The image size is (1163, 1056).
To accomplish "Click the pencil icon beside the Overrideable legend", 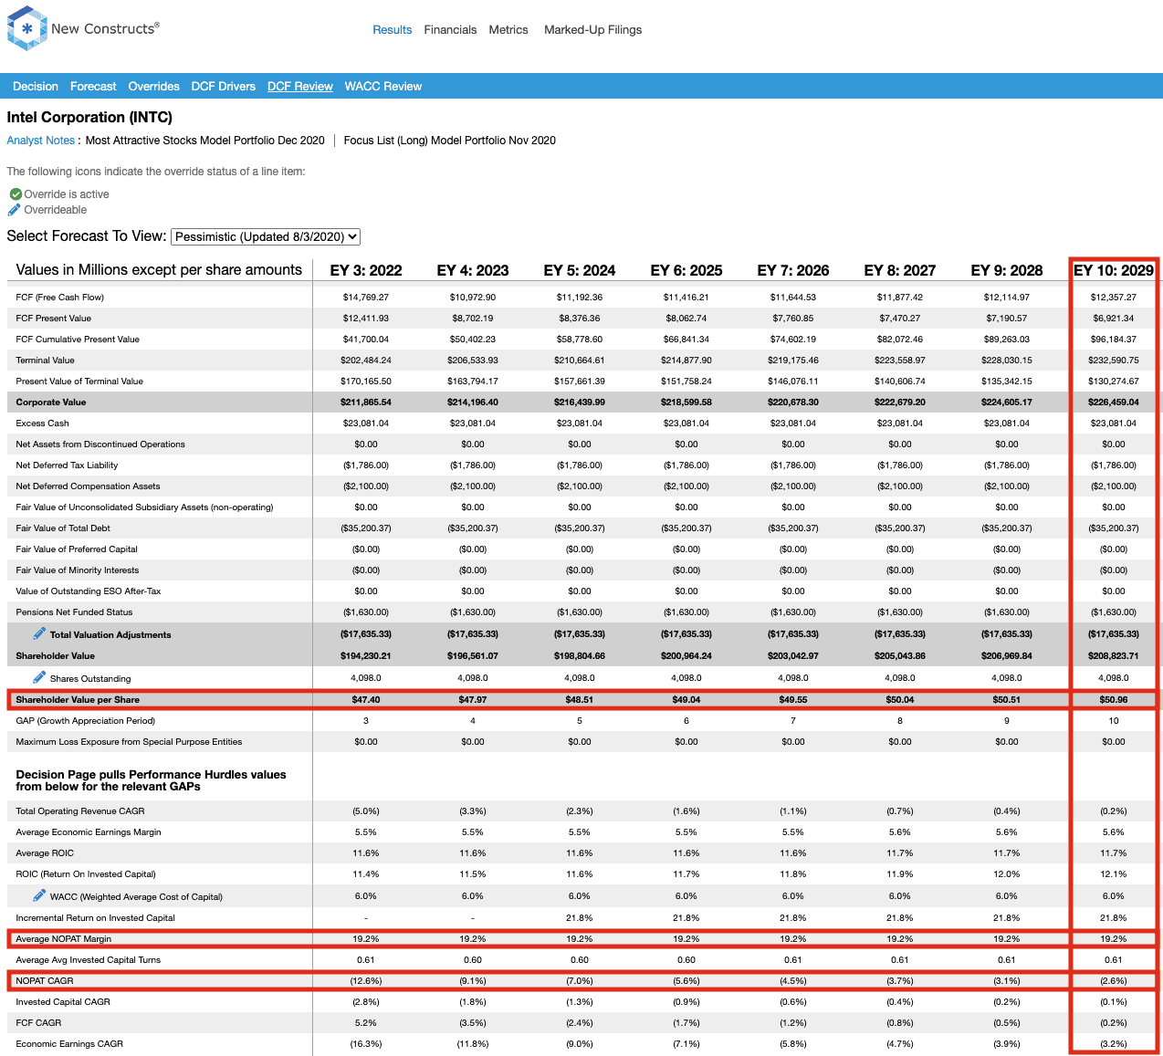I will 15,210.
